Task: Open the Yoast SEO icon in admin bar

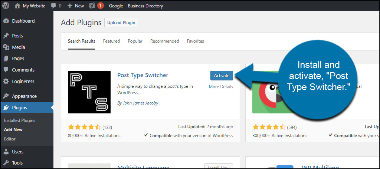Action: (92, 6)
